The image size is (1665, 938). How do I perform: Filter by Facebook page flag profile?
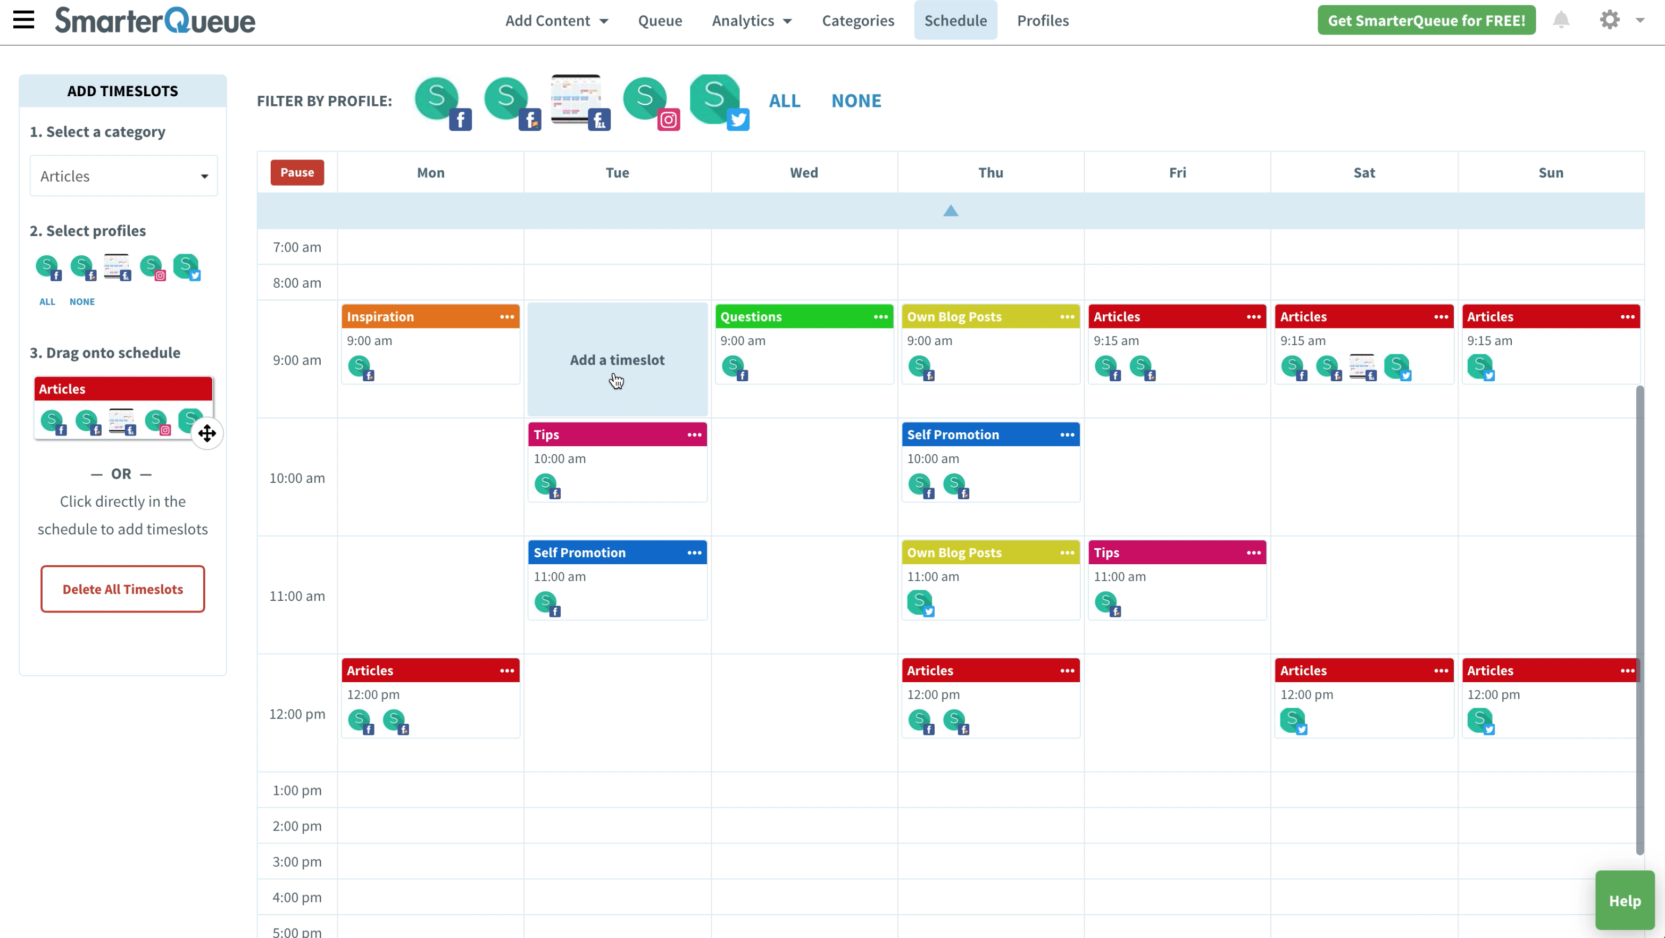point(513,103)
